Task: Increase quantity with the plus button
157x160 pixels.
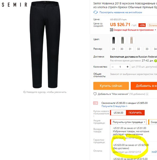Action: point(127,67)
